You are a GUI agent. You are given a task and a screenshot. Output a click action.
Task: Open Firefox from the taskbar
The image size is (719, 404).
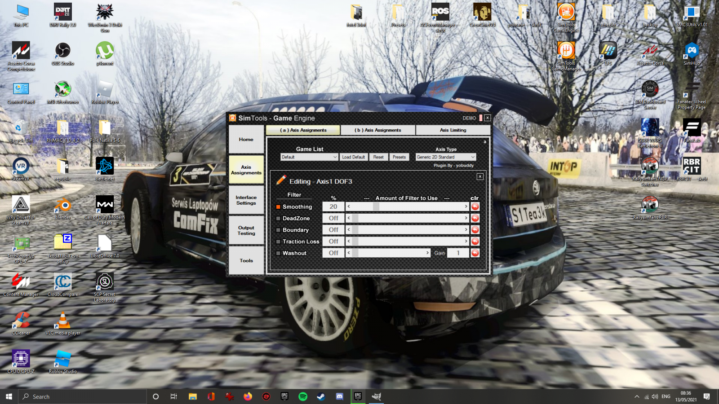(x=248, y=396)
